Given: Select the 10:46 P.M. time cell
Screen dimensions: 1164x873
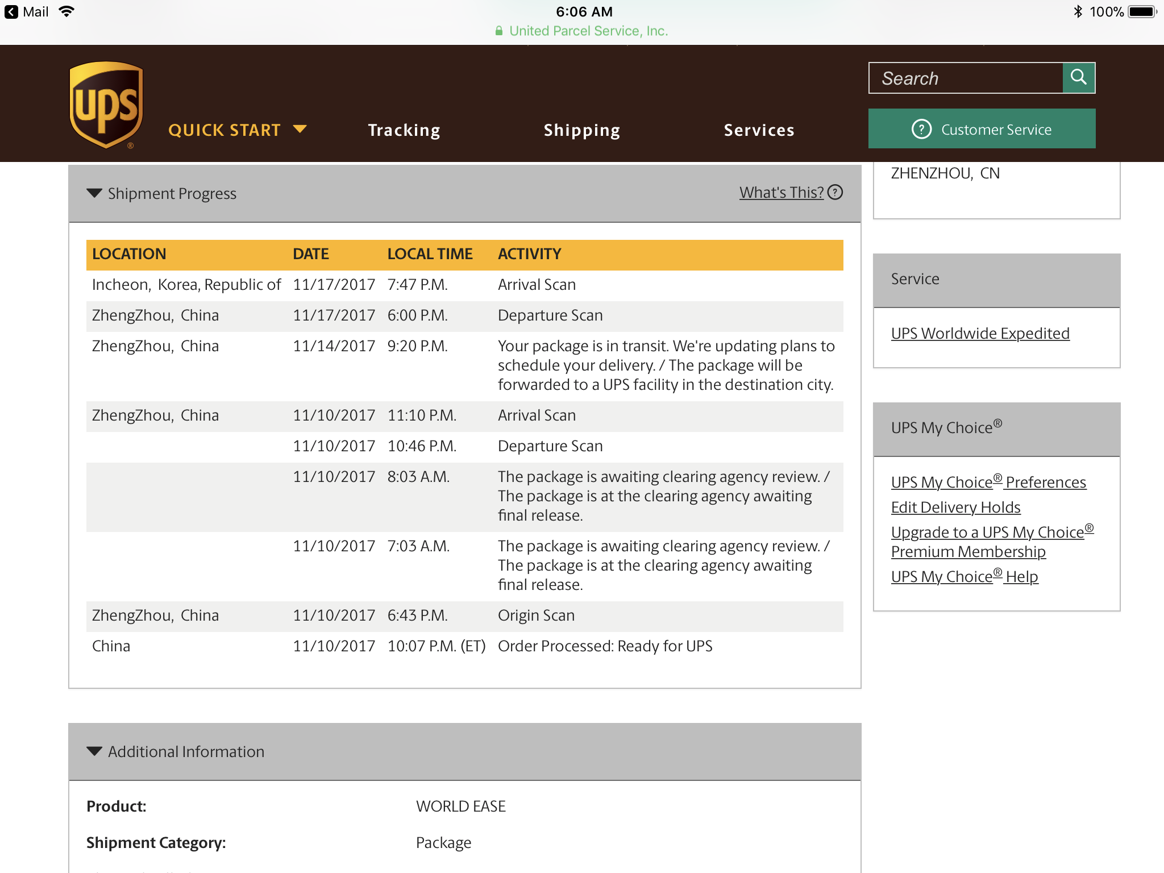Looking at the screenshot, I should point(422,446).
